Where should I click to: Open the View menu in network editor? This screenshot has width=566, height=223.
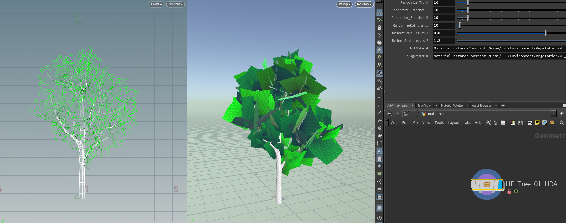(426, 123)
